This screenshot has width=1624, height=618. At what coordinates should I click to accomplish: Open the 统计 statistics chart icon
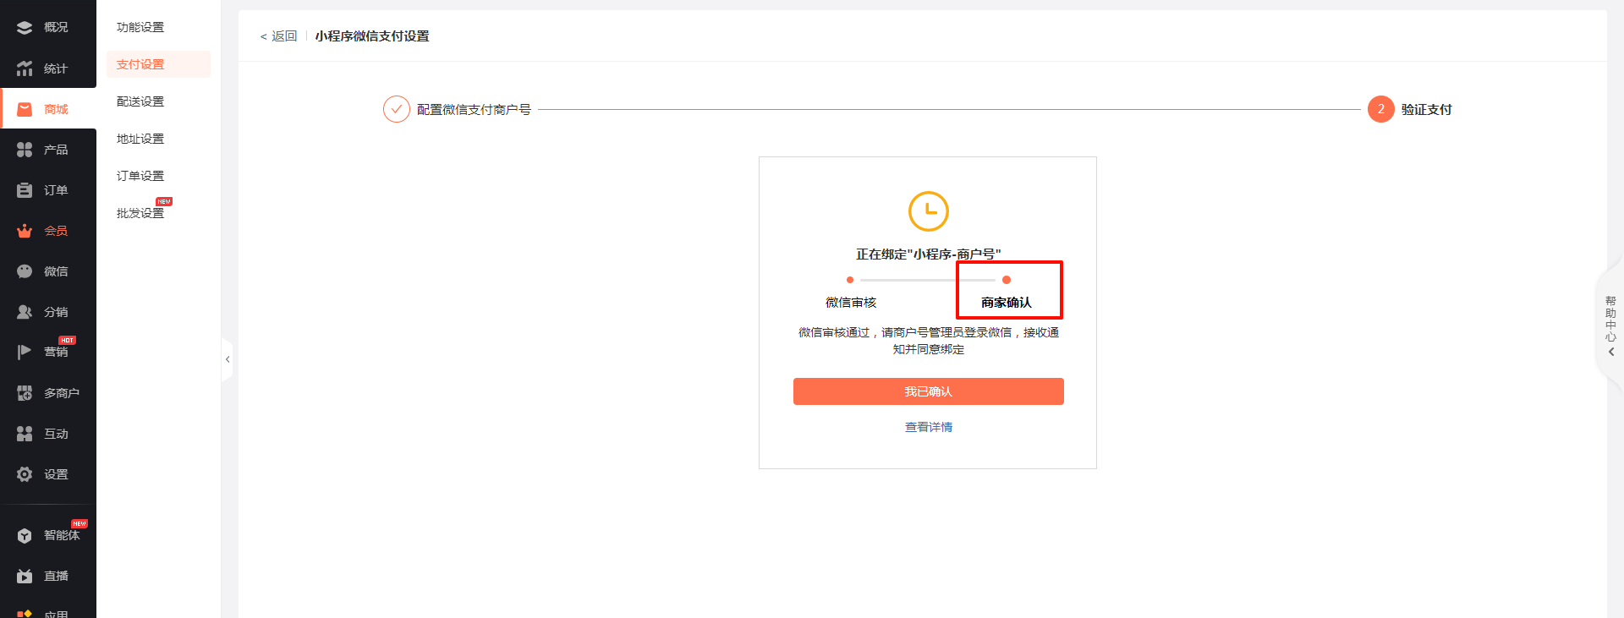point(25,68)
